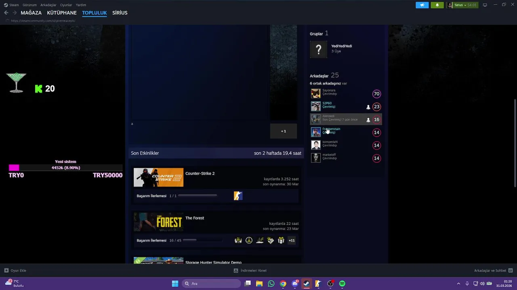Open İndirmeleri Yönet downloads manager

[x=250, y=271]
